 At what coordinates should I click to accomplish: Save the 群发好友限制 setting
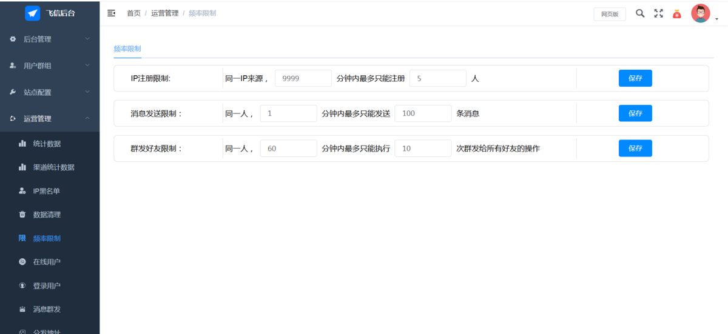pos(635,149)
